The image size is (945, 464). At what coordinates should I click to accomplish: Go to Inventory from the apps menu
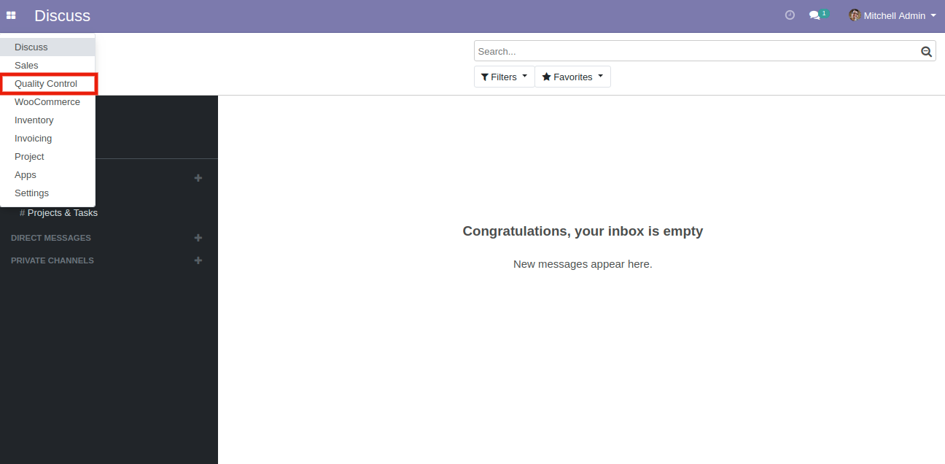(34, 120)
